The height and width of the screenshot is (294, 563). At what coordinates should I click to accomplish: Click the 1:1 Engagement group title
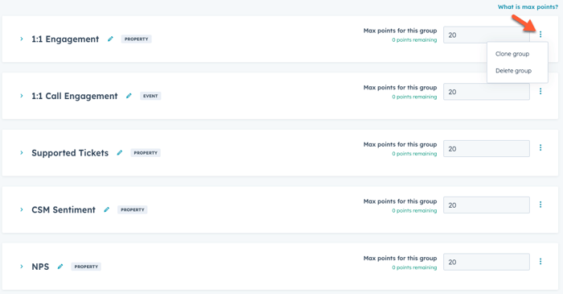(x=65, y=39)
